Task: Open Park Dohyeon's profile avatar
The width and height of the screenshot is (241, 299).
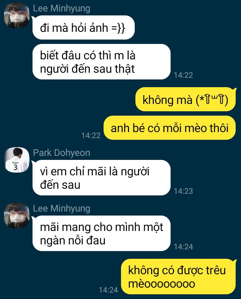Action: point(17,160)
